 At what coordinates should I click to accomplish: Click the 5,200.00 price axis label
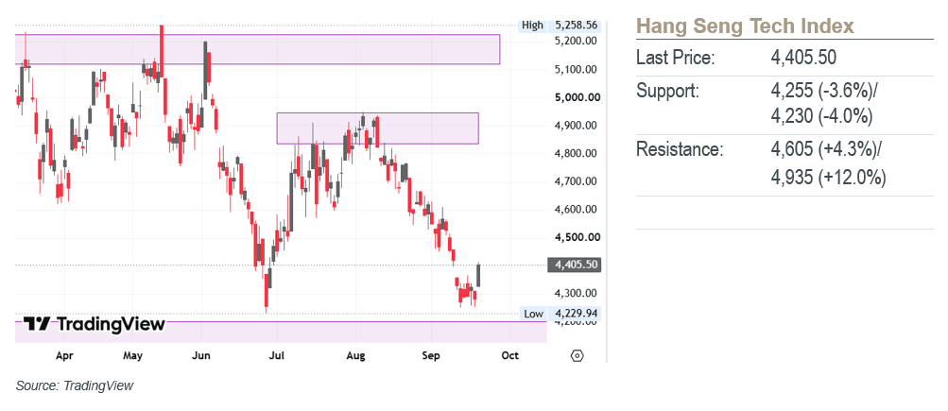[576, 42]
